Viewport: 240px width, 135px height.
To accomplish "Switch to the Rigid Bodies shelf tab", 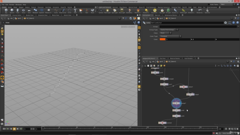I will tap(123, 7).
